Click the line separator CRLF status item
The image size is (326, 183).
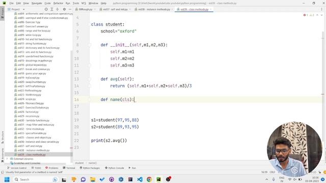(x=273, y=172)
